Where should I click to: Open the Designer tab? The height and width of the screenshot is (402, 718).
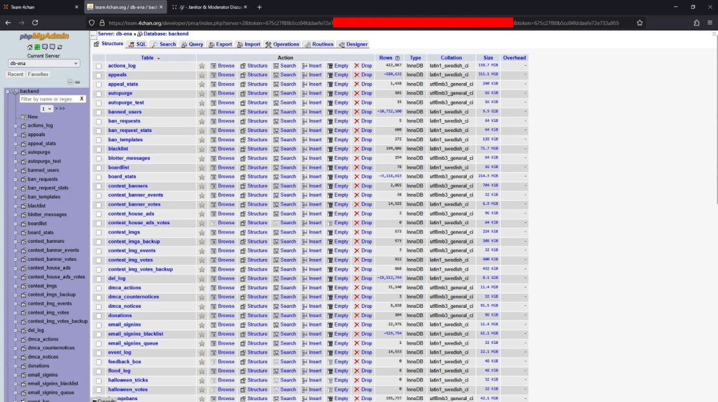pos(353,45)
